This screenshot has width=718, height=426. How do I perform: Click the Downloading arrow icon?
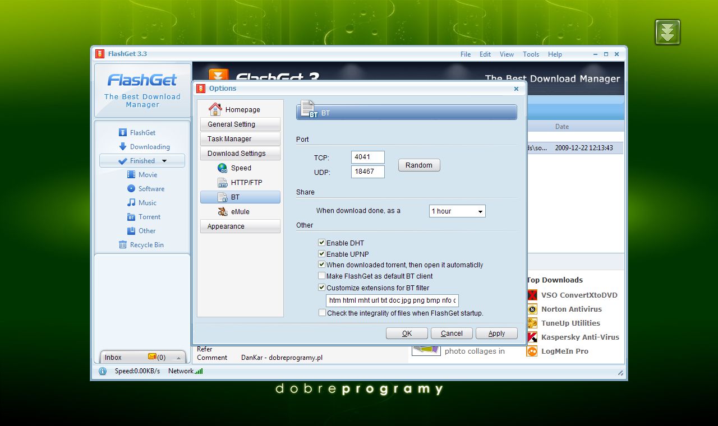tap(123, 147)
